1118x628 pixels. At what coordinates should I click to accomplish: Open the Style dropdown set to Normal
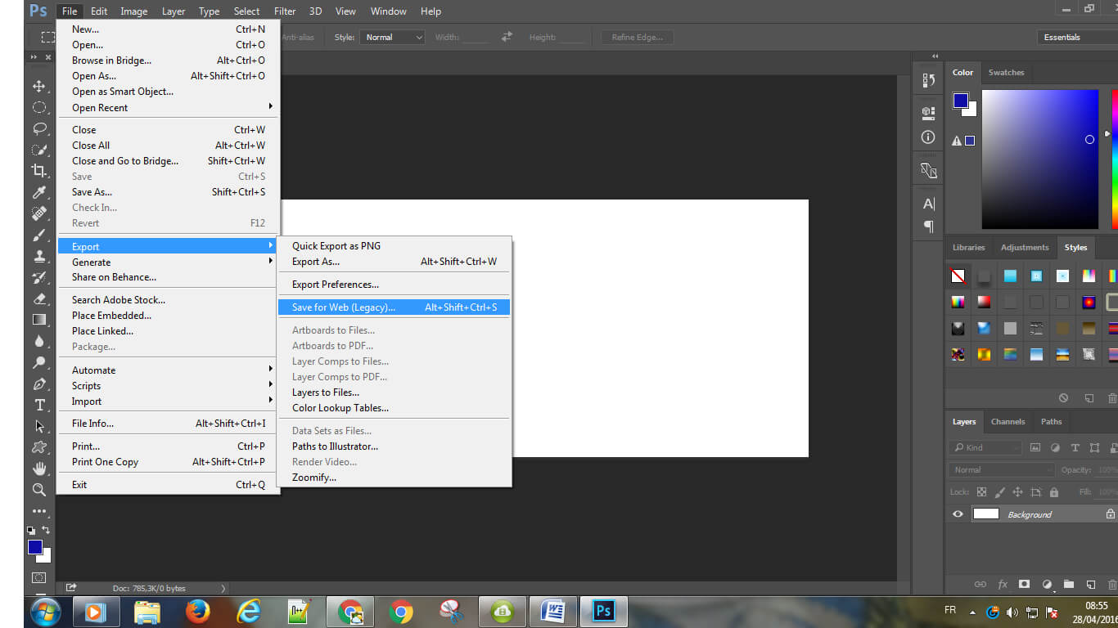tap(393, 37)
